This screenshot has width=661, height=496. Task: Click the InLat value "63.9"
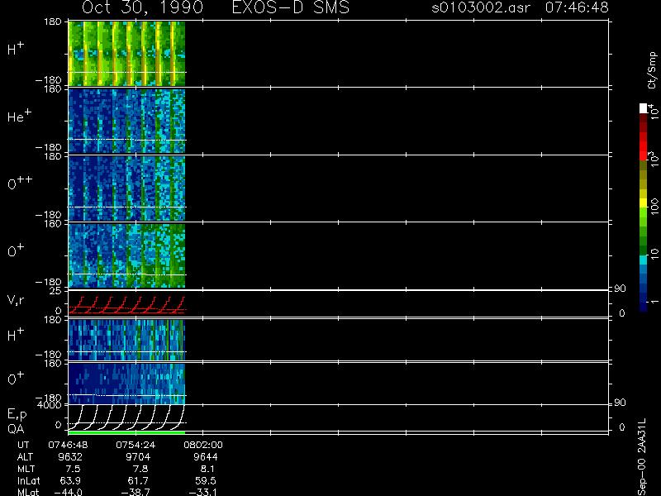70,480
